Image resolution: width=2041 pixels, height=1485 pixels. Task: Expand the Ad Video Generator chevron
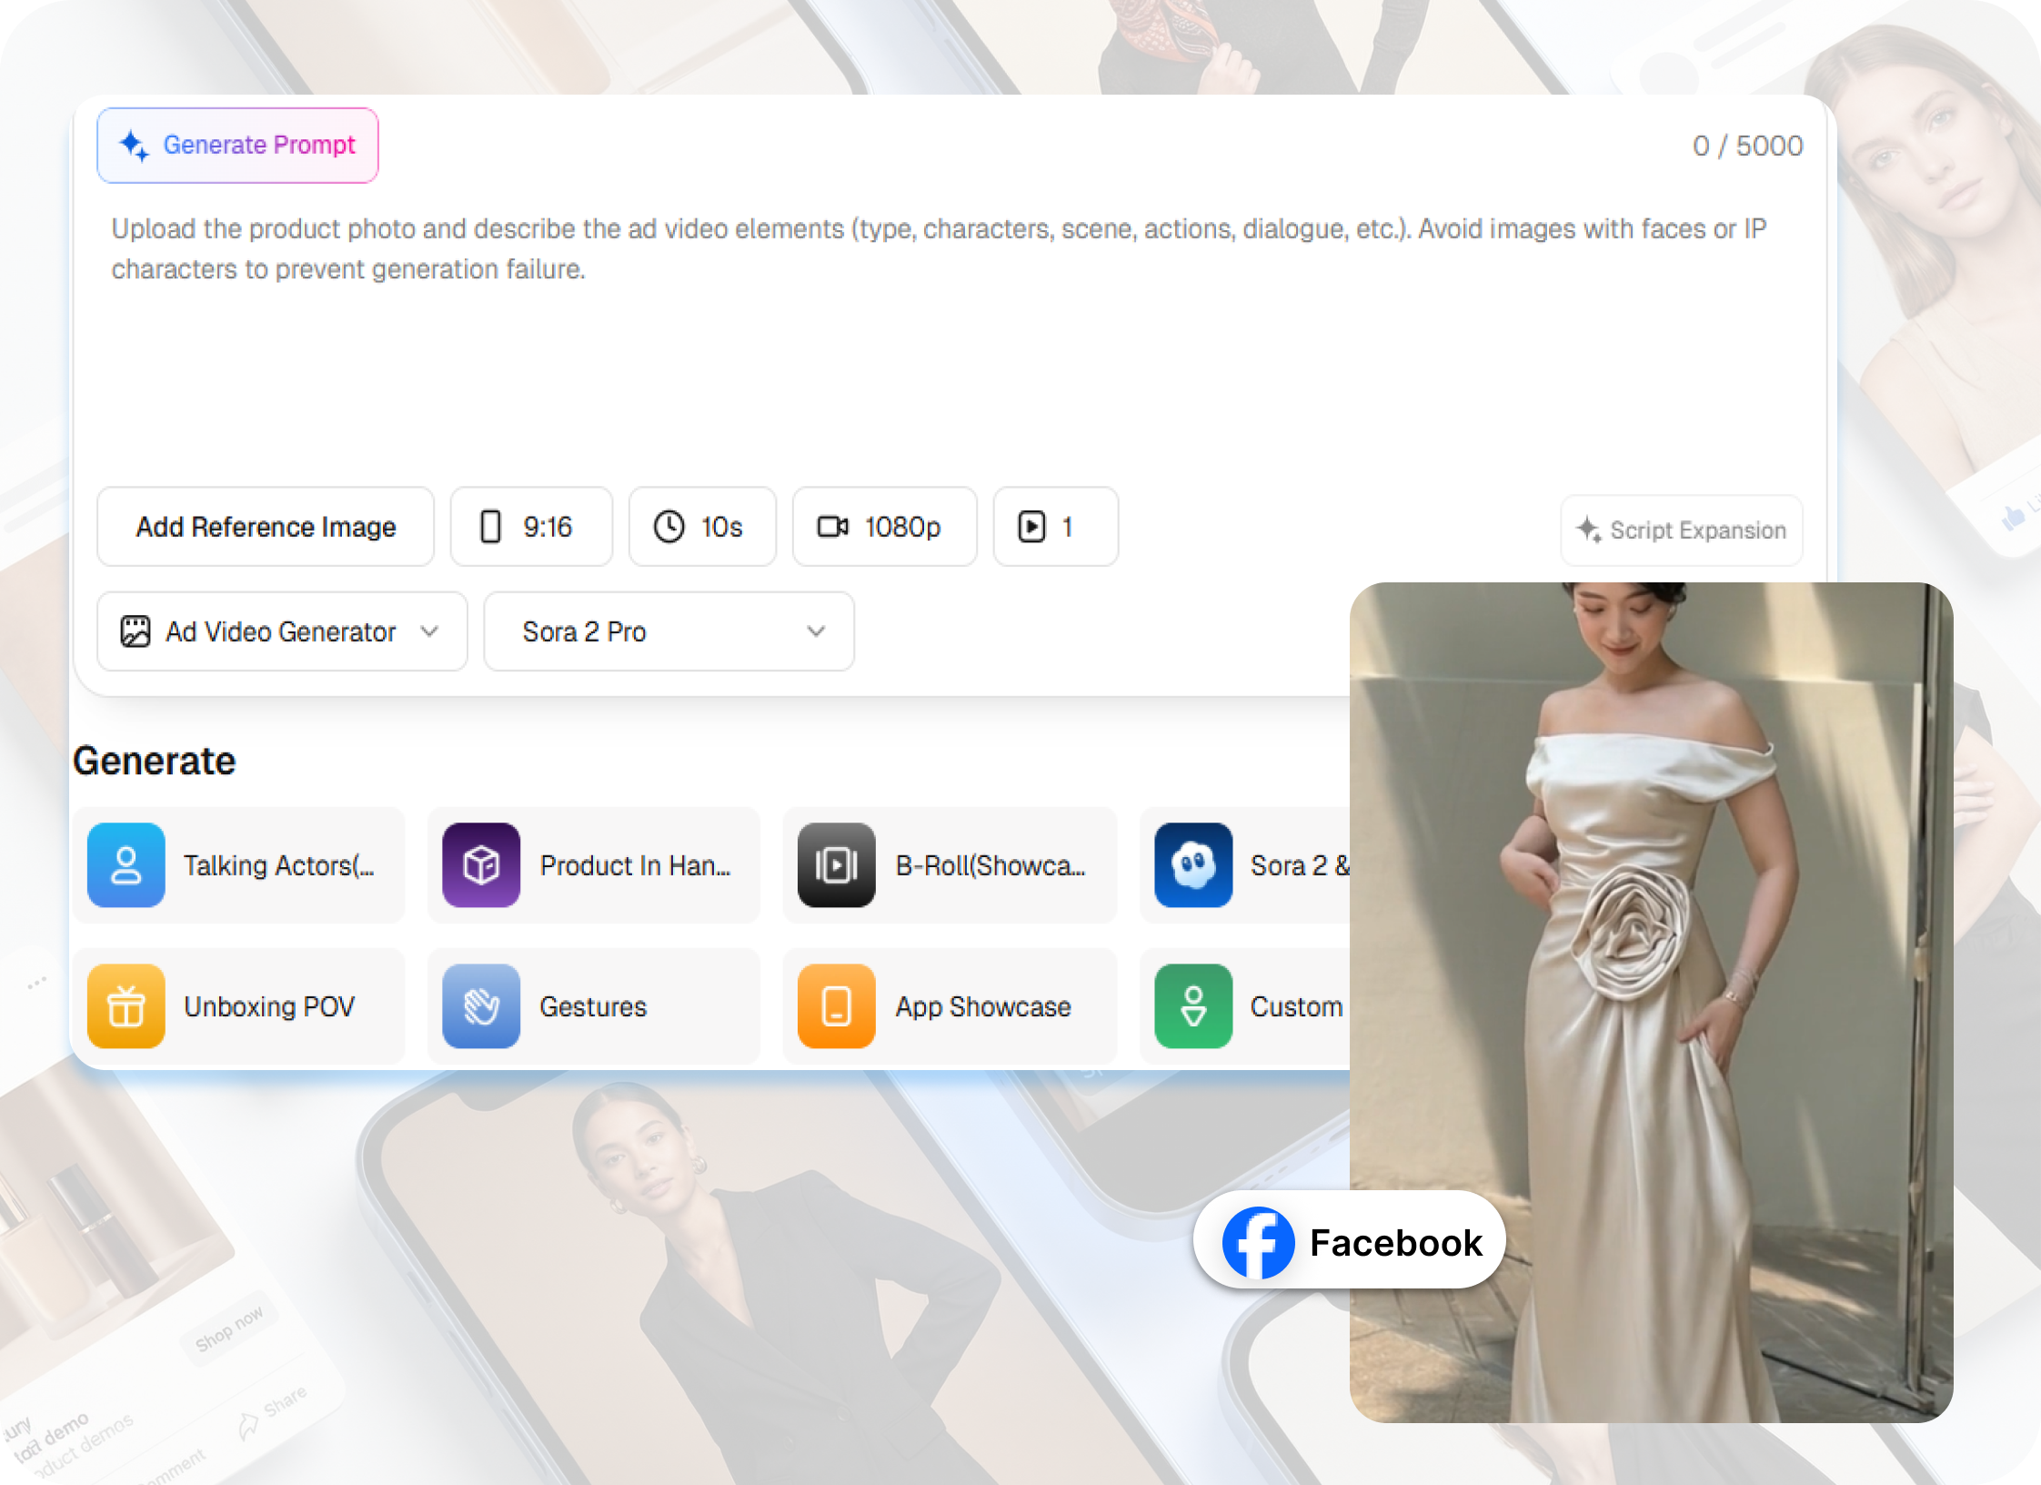430,631
